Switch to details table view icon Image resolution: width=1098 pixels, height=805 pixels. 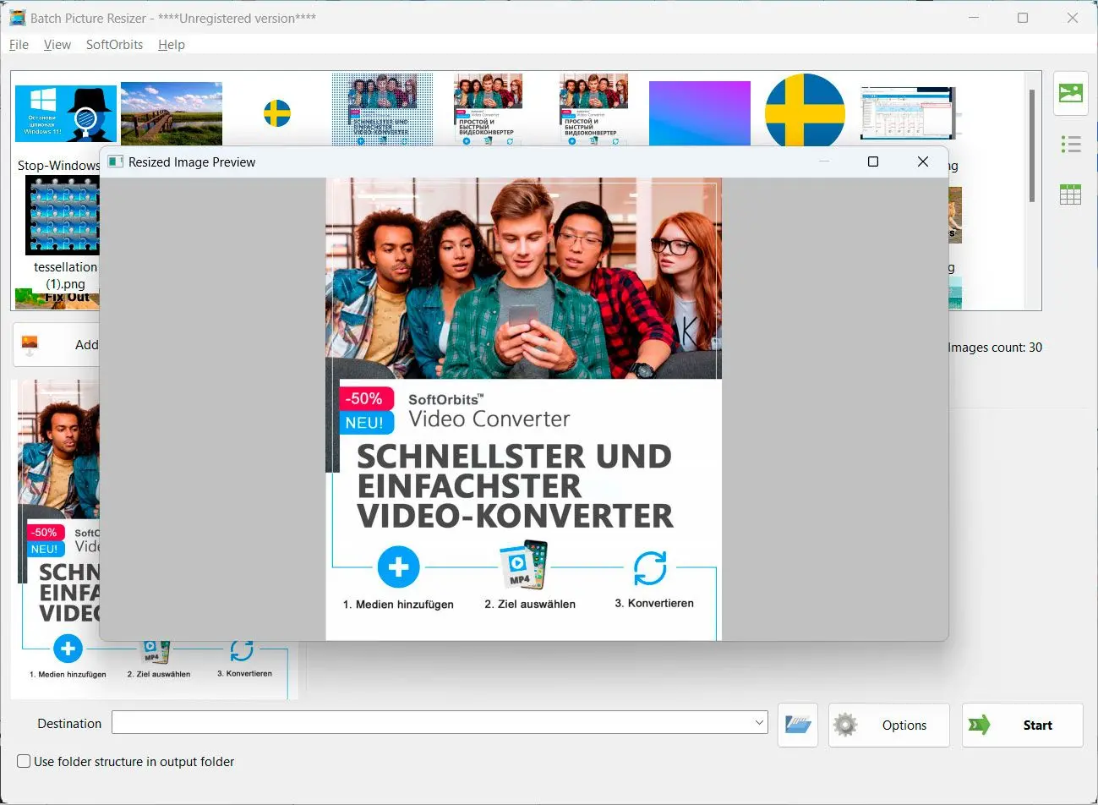(1070, 194)
